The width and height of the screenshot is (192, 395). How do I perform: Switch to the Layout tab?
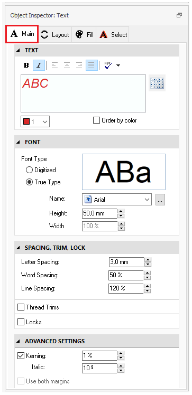55,35
